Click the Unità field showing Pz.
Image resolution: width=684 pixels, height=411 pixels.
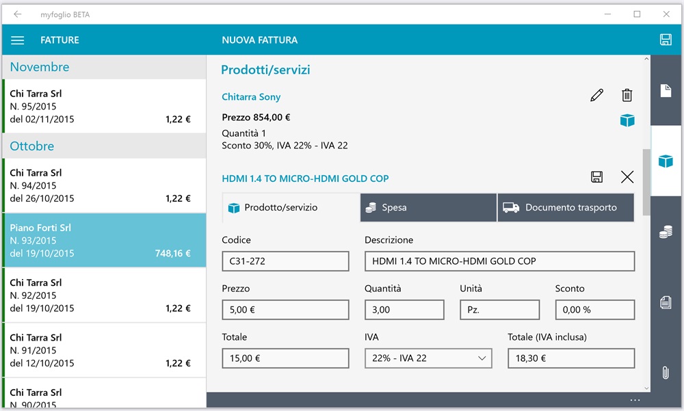pos(499,310)
